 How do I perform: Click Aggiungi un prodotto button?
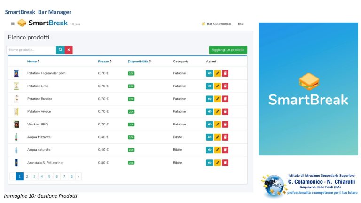(x=228, y=50)
